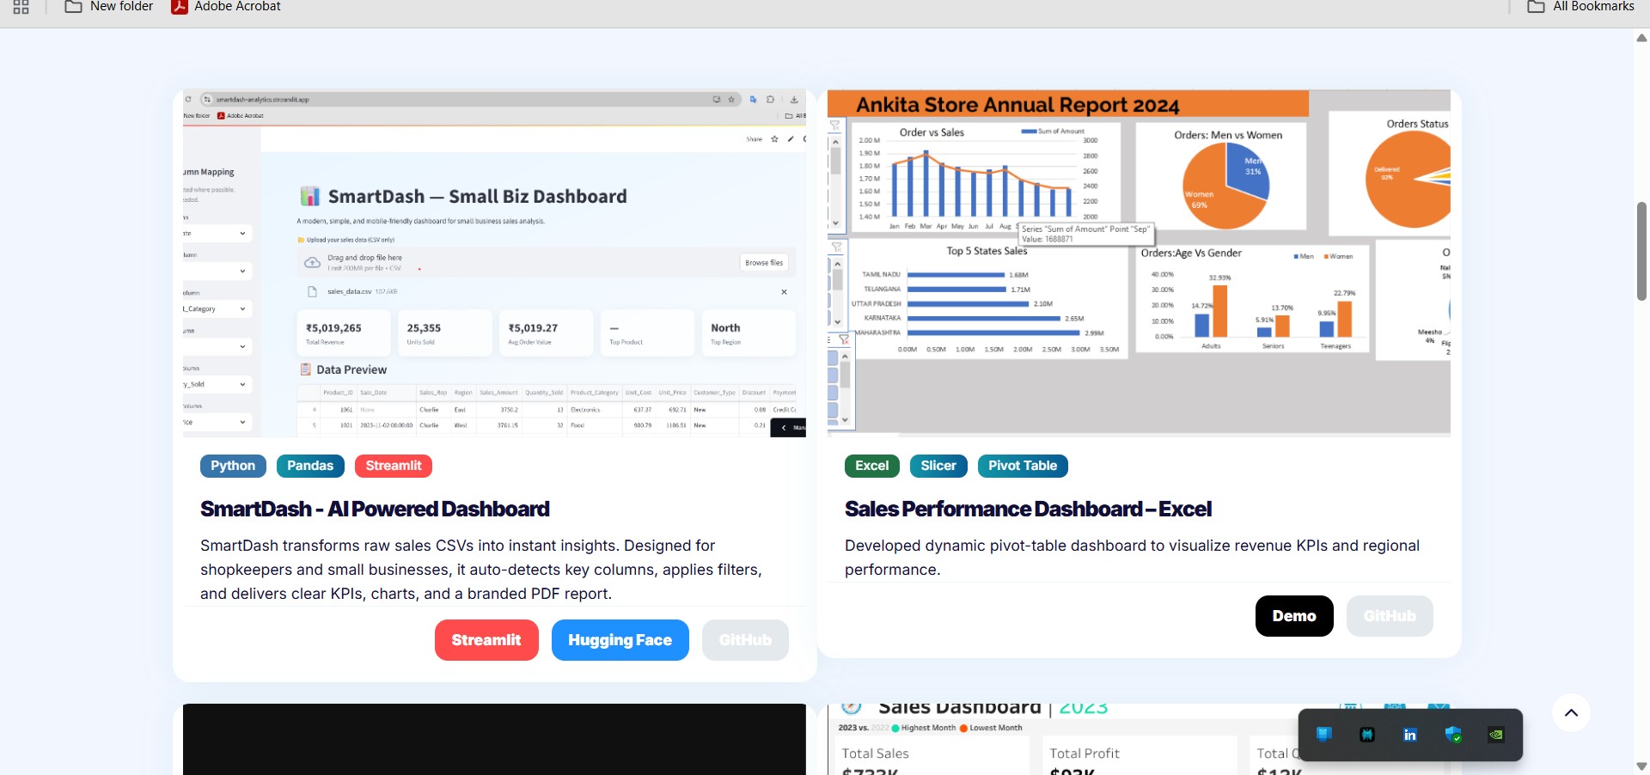Click the scroll-to-top arrow button

click(1571, 713)
